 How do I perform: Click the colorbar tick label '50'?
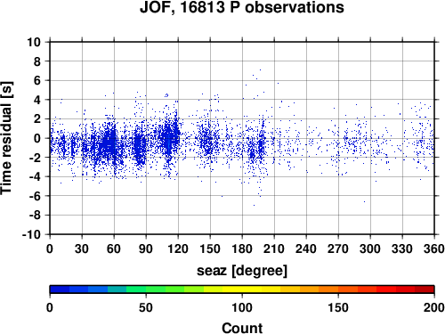(146, 307)
